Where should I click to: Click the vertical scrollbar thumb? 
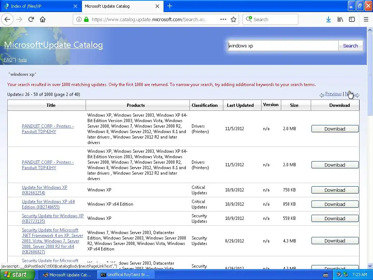370,74
